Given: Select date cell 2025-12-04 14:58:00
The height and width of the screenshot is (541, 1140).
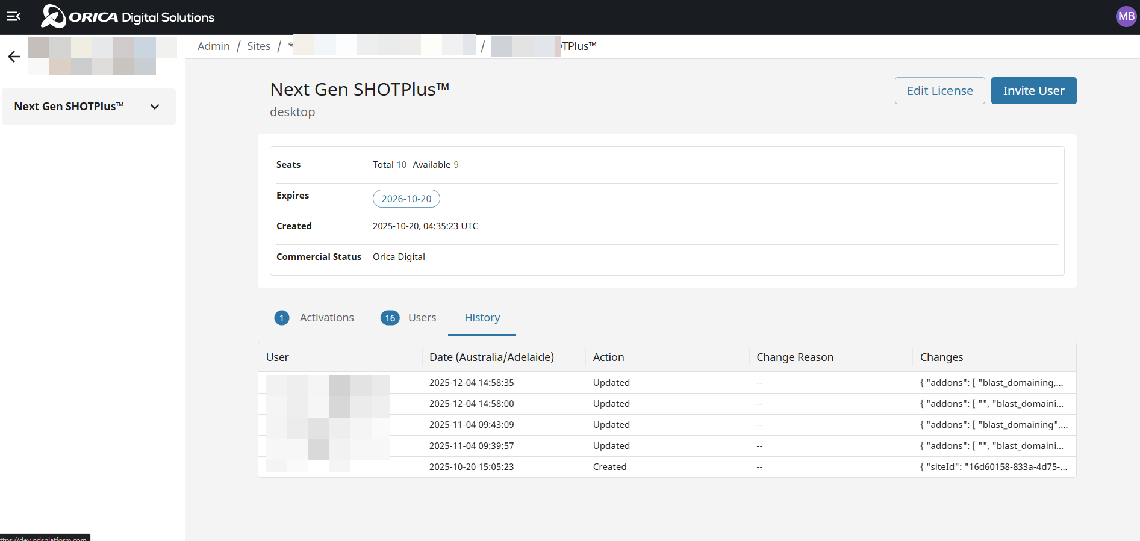Looking at the screenshot, I should pos(472,404).
